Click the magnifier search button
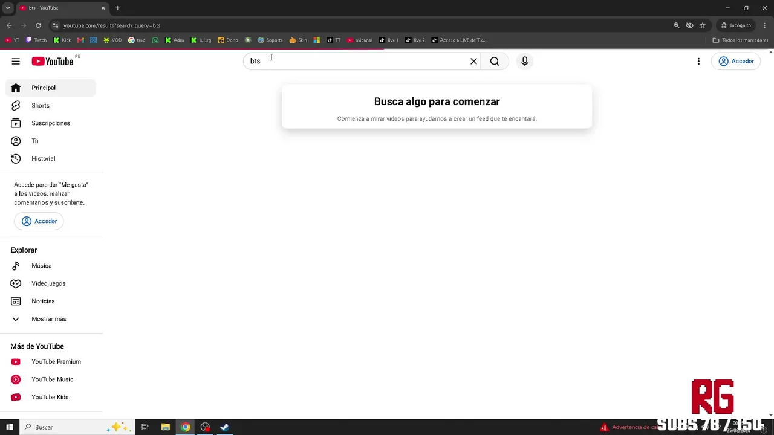The height and width of the screenshot is (435, 774). tap(495, 61)
